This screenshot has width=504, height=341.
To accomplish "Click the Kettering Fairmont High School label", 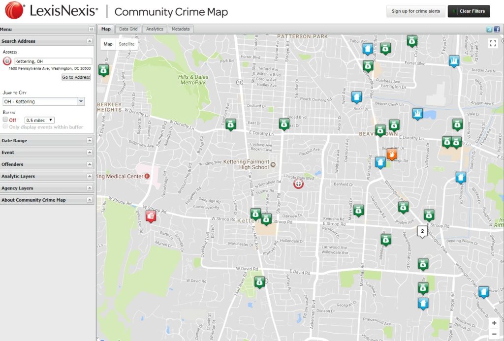I will point(246,164).
